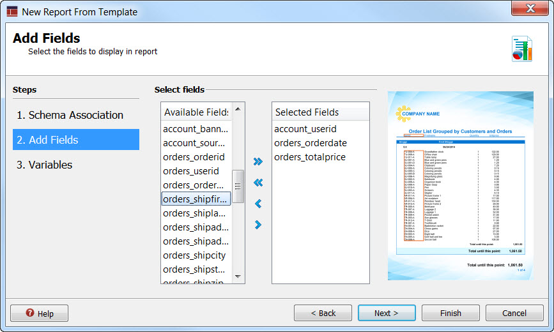Click the Available Fields scrollbar thumb
The image size is (554, 332).
(x=238, y=186)
